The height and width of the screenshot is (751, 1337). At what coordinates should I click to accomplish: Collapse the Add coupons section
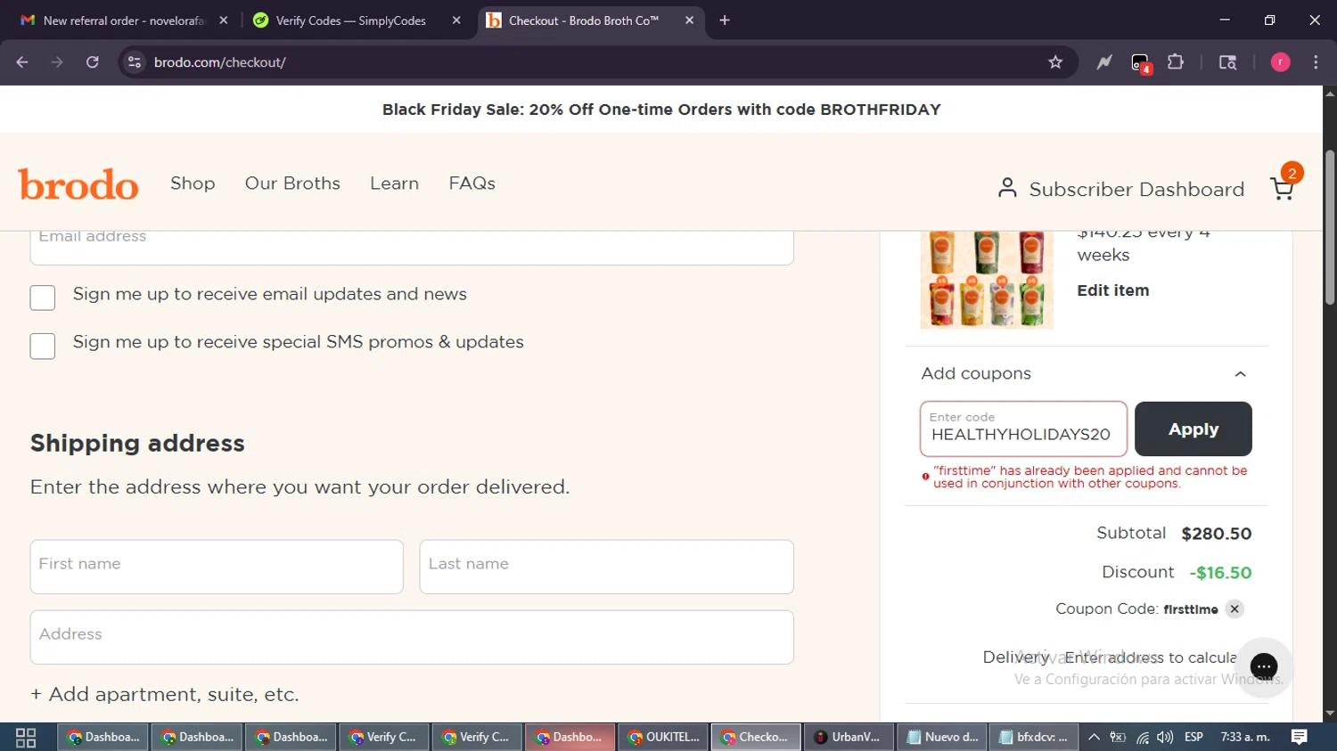click(x=1240, y=374)
